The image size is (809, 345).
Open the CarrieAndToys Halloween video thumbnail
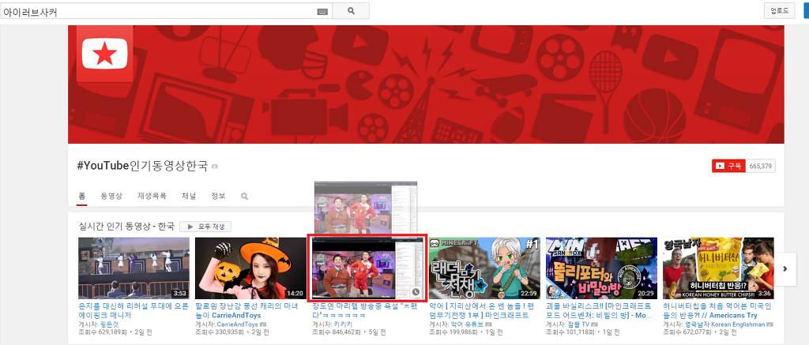pyautogui.click(x=250, y=268)
